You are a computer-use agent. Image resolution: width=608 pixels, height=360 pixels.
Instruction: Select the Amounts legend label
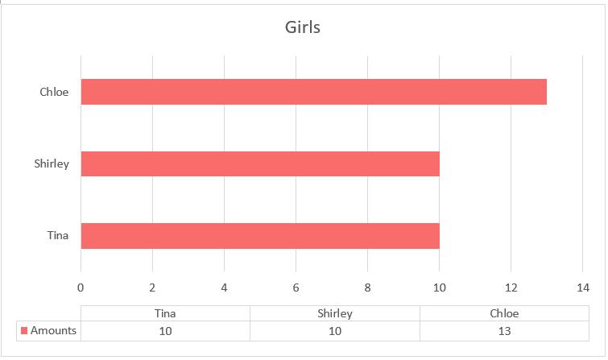53,330
